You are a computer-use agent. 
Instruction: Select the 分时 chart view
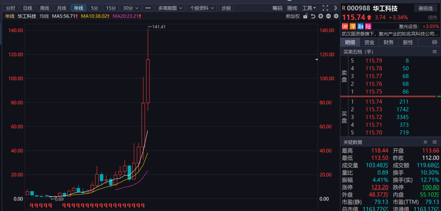click(11, 8)
